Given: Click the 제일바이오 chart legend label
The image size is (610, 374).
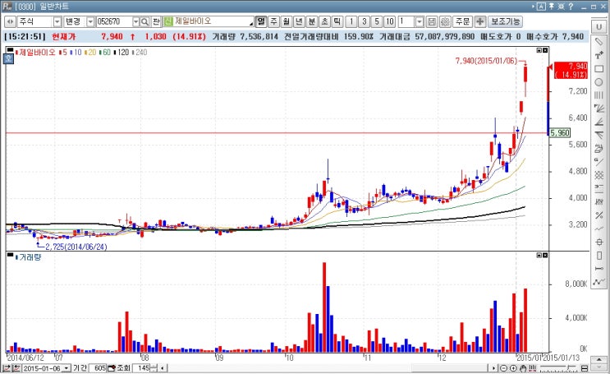Looking at the screenshot, I should pos(37,53).
